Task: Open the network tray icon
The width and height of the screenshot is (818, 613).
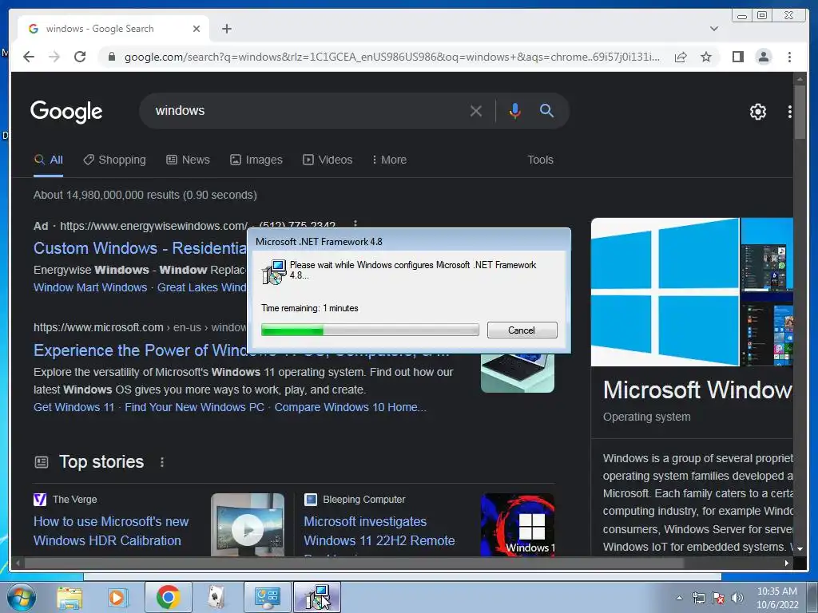Action: tap(699, 598)
